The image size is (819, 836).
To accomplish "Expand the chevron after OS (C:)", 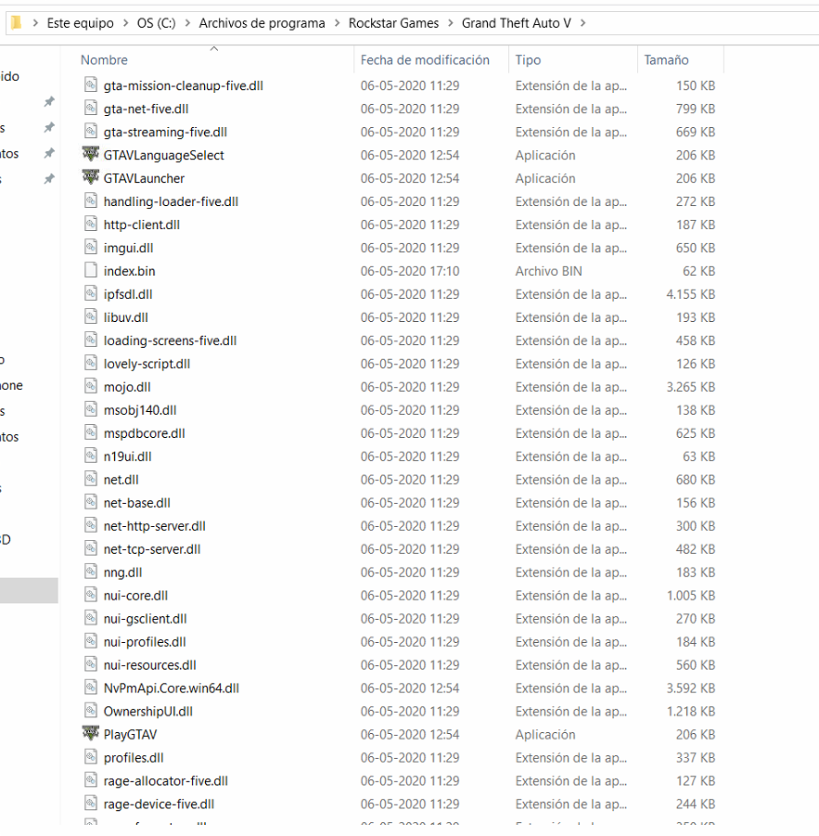I will click(x=187, y=23).
